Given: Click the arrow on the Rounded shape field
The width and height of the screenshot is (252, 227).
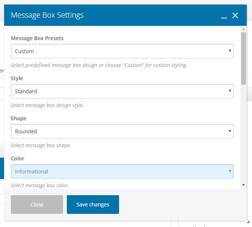Looking at the screenshot, I should 230,131.
